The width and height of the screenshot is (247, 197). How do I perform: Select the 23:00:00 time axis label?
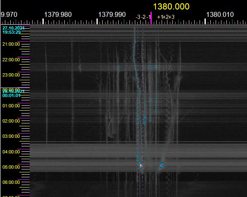tap(11, 75)
